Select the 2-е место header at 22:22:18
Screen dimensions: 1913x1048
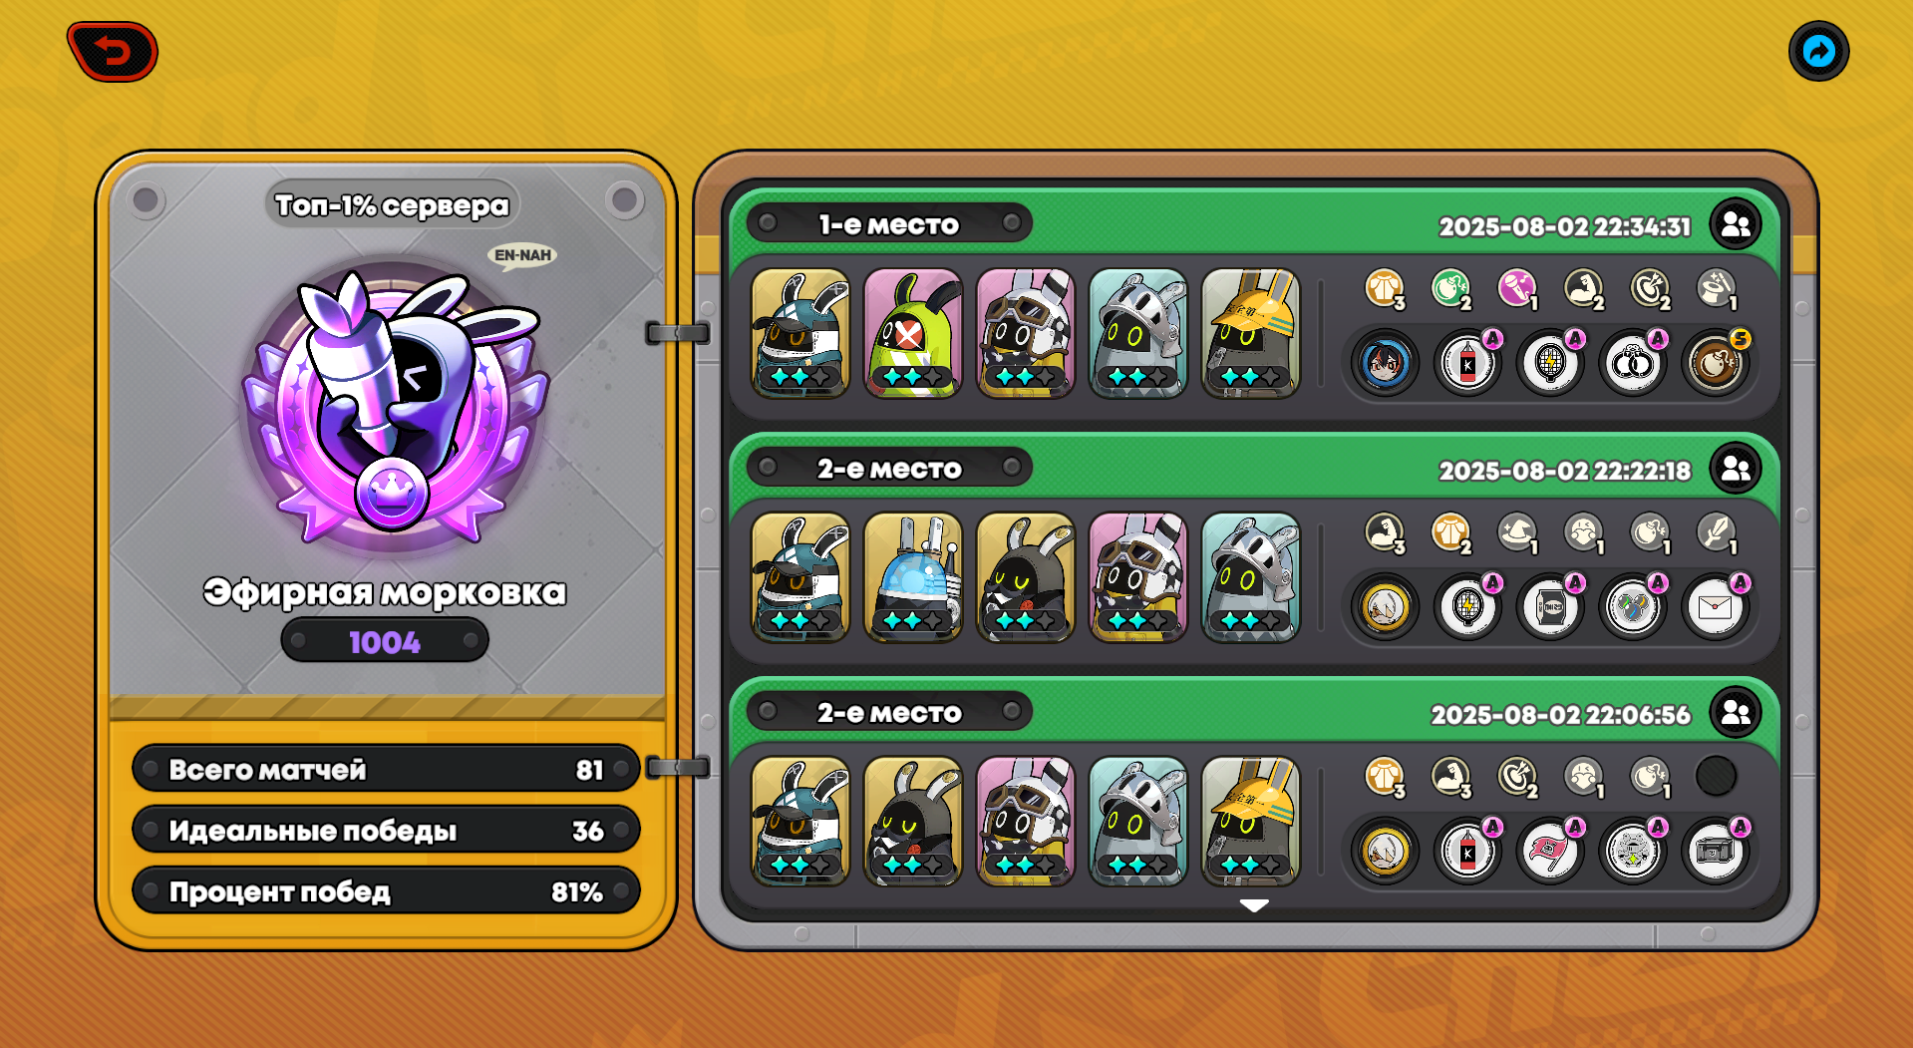pyautogui.click(x=888, y=468)
